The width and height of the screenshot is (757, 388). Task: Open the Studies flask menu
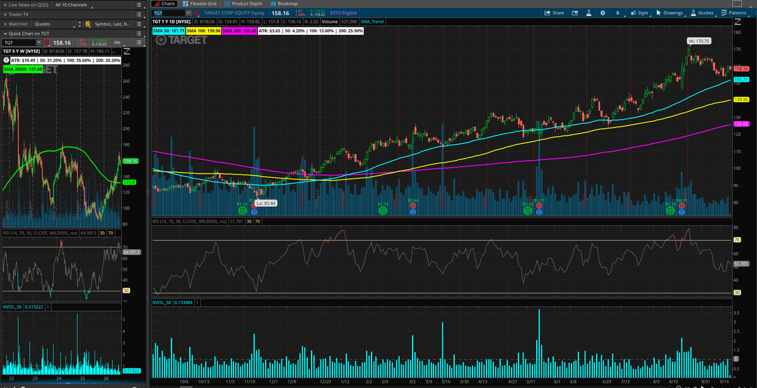coord(703,13)
